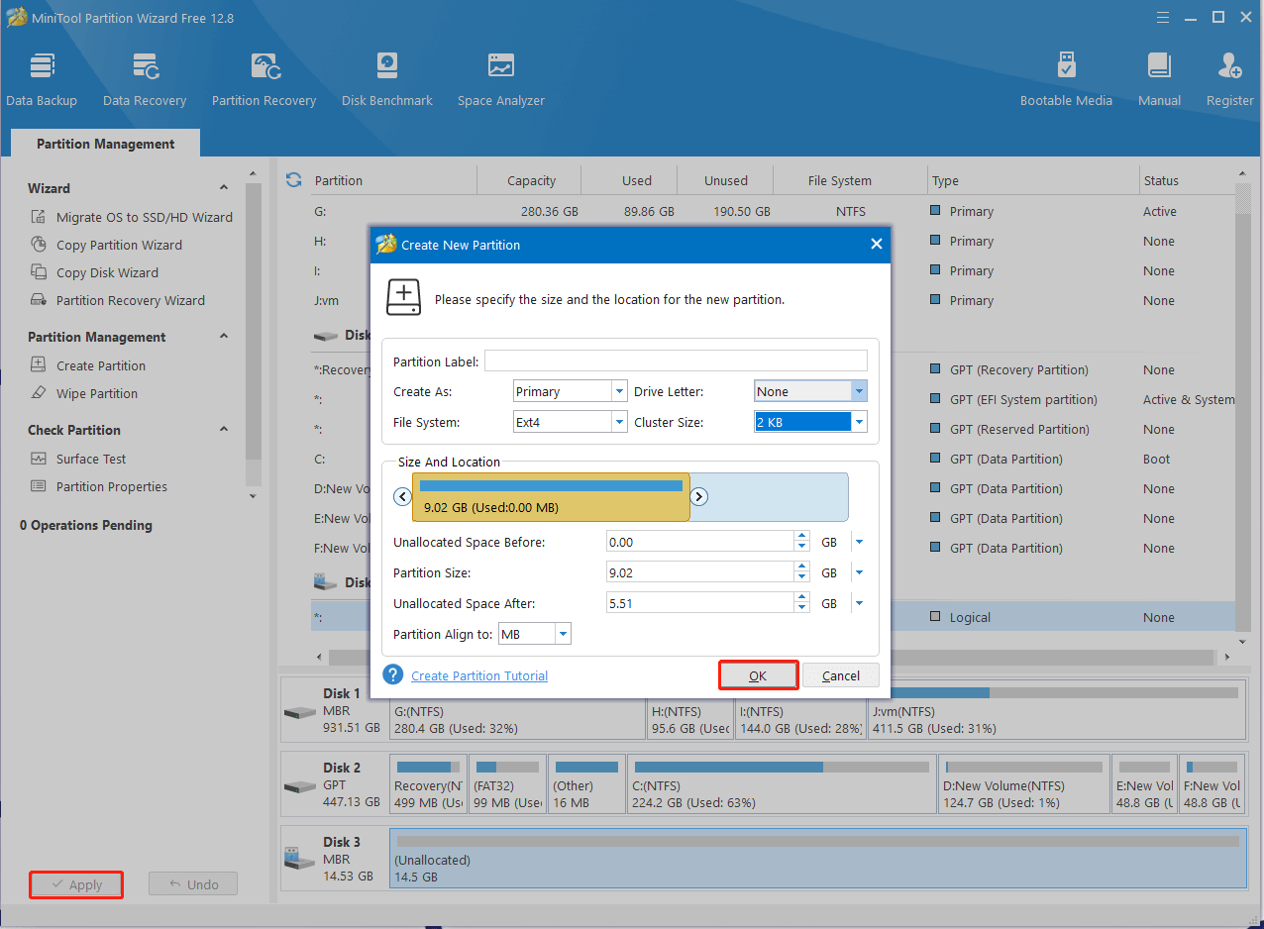Select the G: partition row

click(x=774, y=211)
